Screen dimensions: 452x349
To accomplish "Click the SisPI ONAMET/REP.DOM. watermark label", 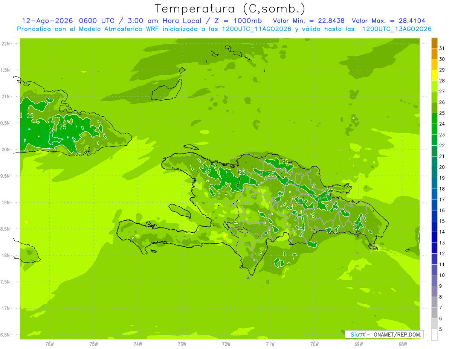I will click(x=384, y=334).
